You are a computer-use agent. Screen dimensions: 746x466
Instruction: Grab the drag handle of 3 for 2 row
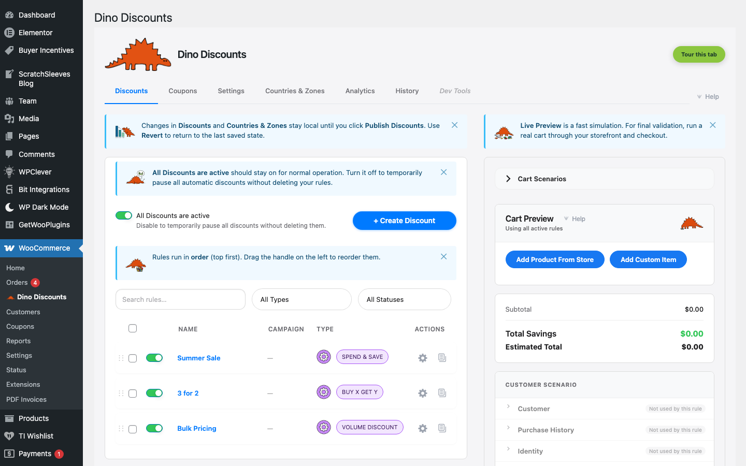121,393
